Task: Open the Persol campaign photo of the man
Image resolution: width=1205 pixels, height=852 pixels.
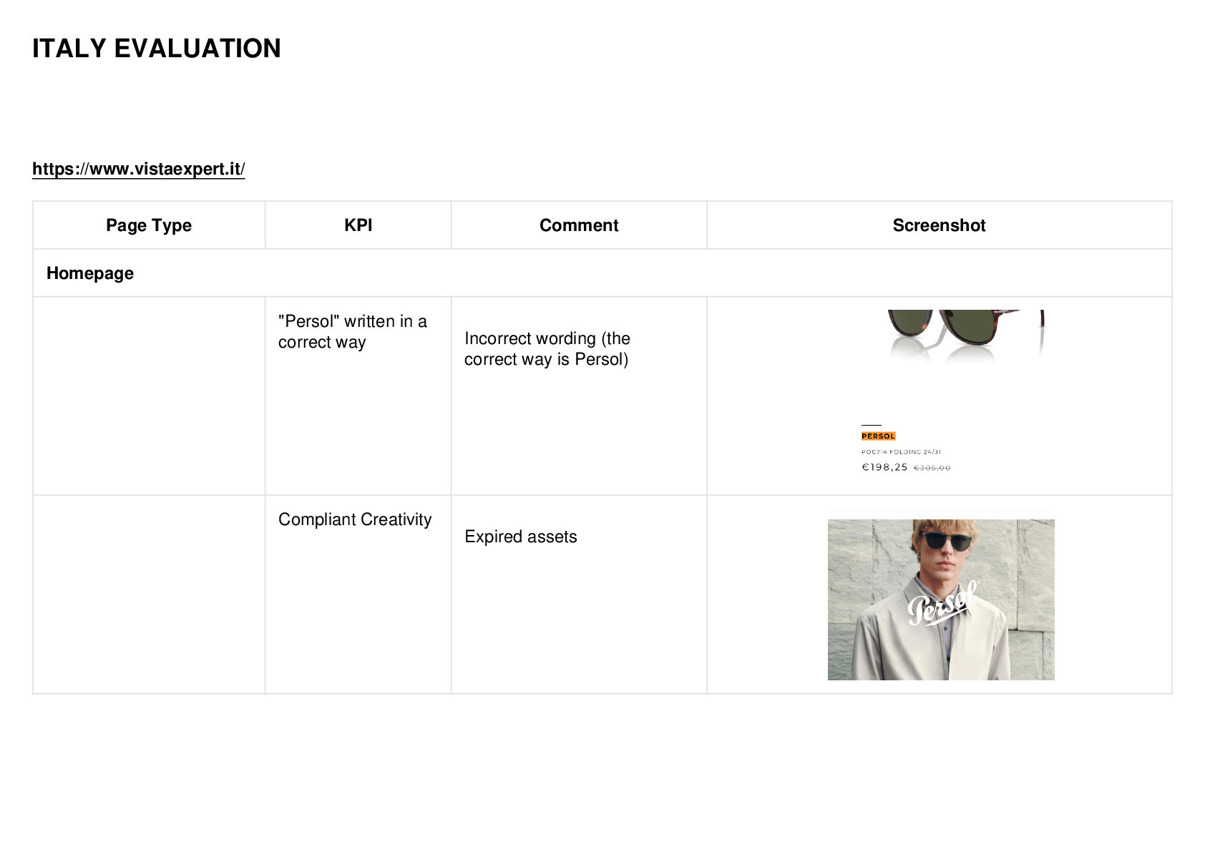Action: tap(941, 599)
